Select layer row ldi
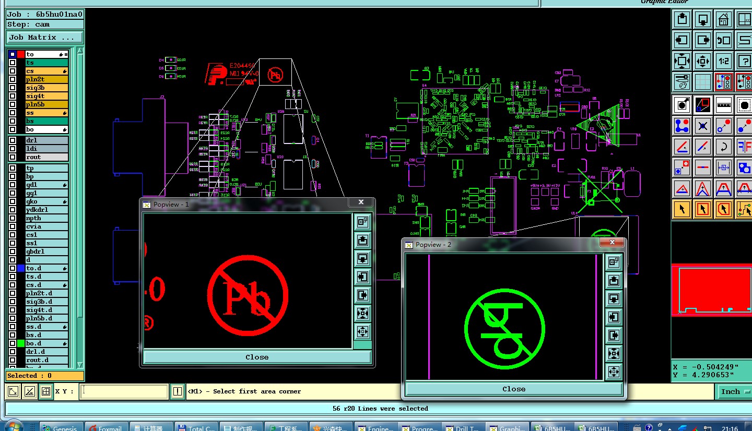 [x=47, y=149]
